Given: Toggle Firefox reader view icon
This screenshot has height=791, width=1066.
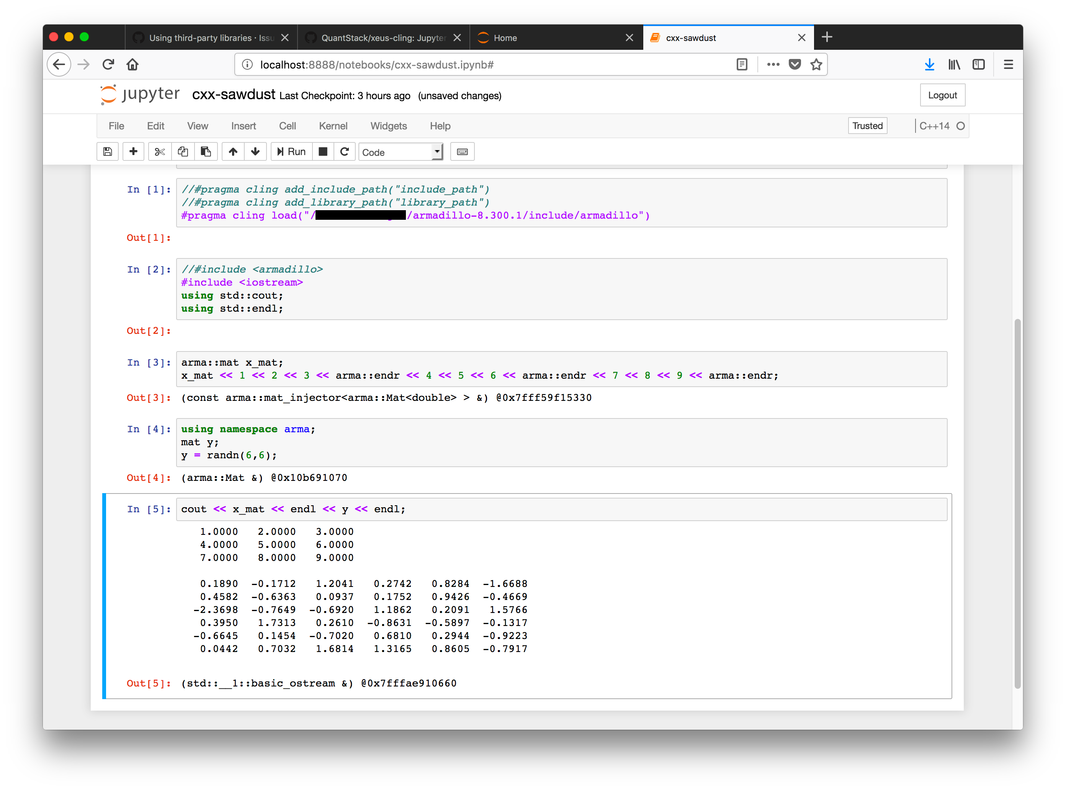Looking at the screenshot, I should 742,65.
